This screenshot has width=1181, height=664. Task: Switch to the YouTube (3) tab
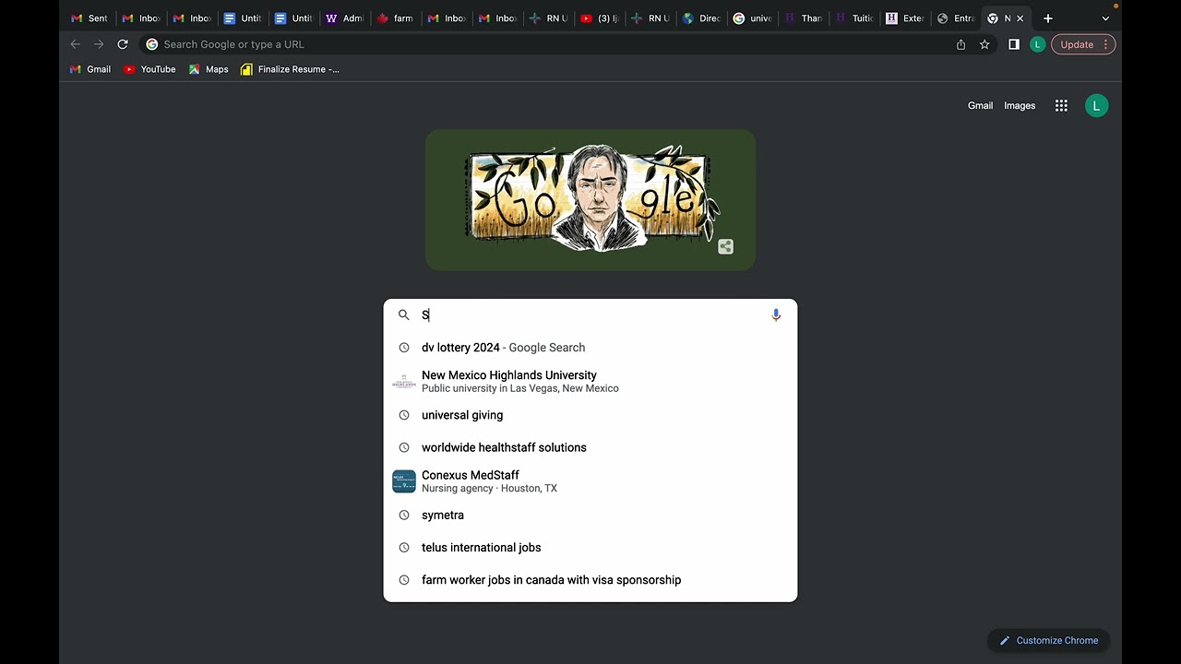600,18
